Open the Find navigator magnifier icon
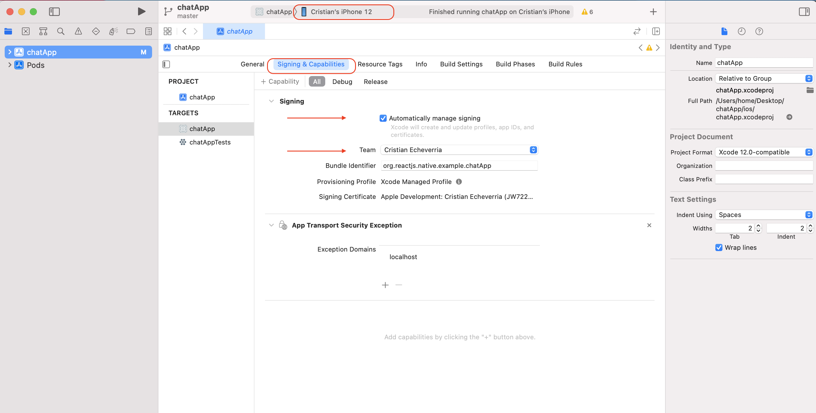 (x=61, y=31)
